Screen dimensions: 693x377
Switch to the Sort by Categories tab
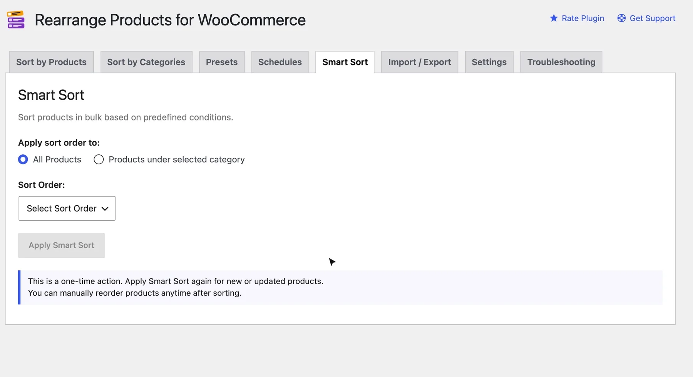146,62
